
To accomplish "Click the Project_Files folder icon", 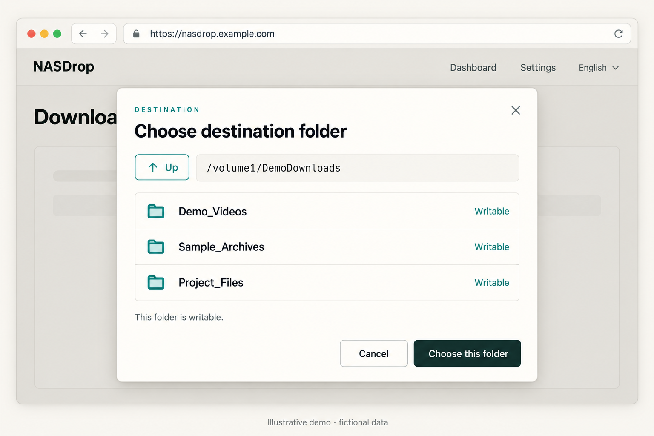I will tap(156, 282).
